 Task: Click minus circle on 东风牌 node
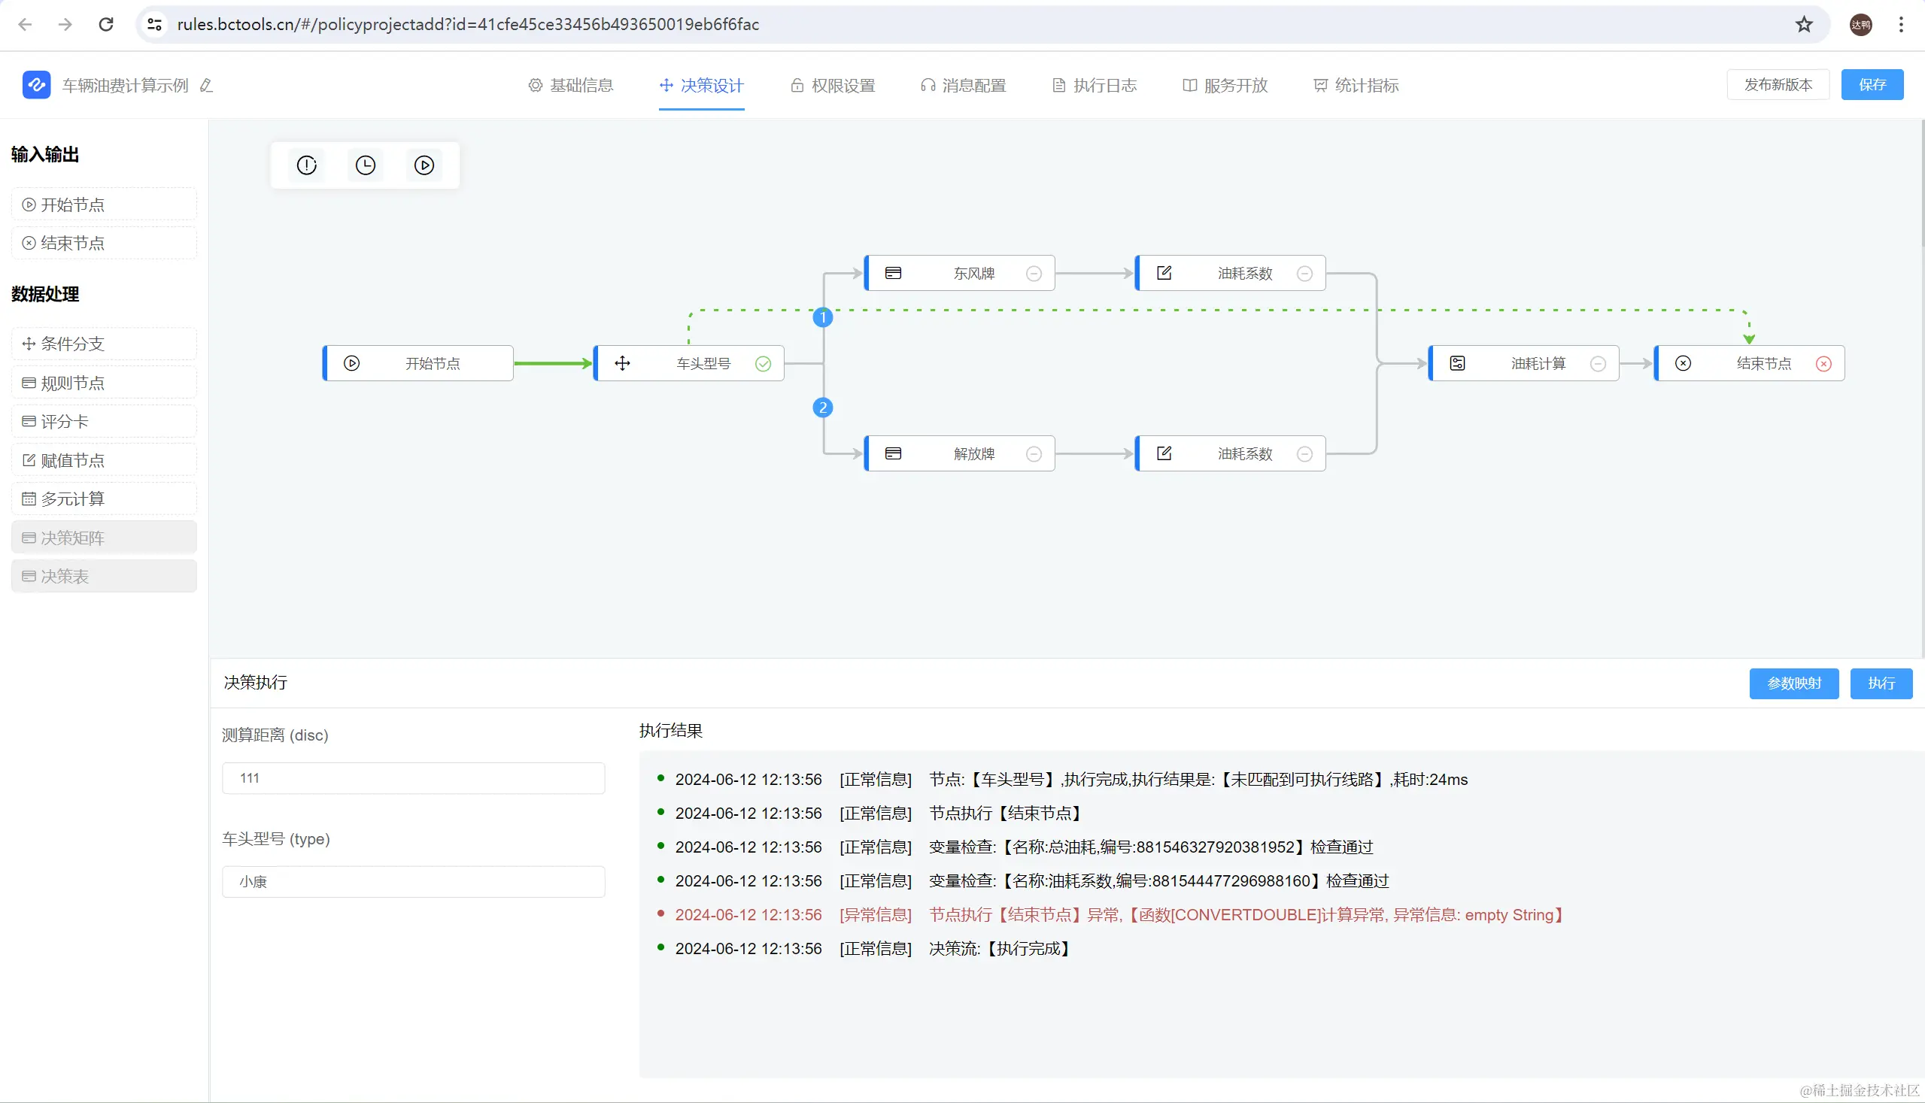click(1034, 274)
